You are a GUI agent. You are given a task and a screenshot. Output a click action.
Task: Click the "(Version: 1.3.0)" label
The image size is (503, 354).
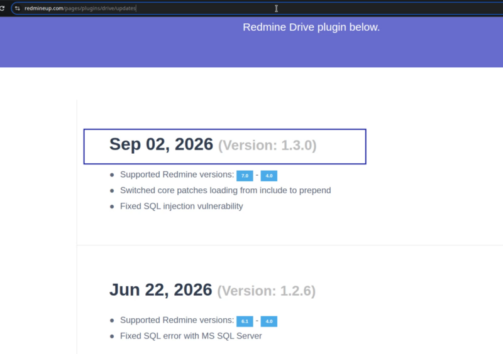(267, 146)
